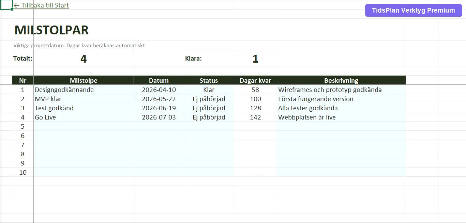Click the Dagar kvar value 142
The image size is (466, 223).
(x=255, y=117)
